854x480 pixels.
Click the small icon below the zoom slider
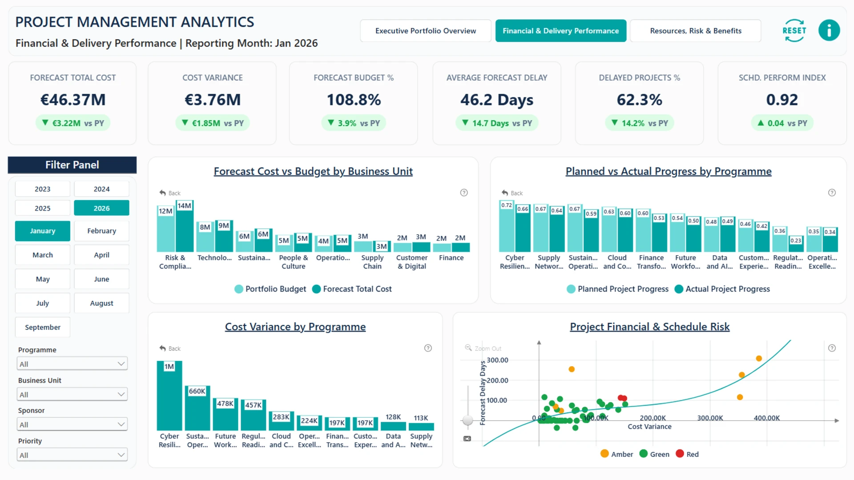click(467, 439)
